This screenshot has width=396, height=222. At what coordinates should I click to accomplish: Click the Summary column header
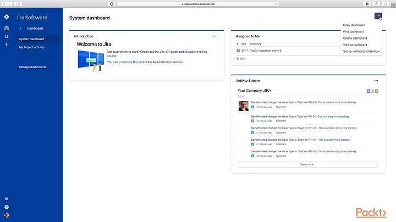click(x=255, y=44)
